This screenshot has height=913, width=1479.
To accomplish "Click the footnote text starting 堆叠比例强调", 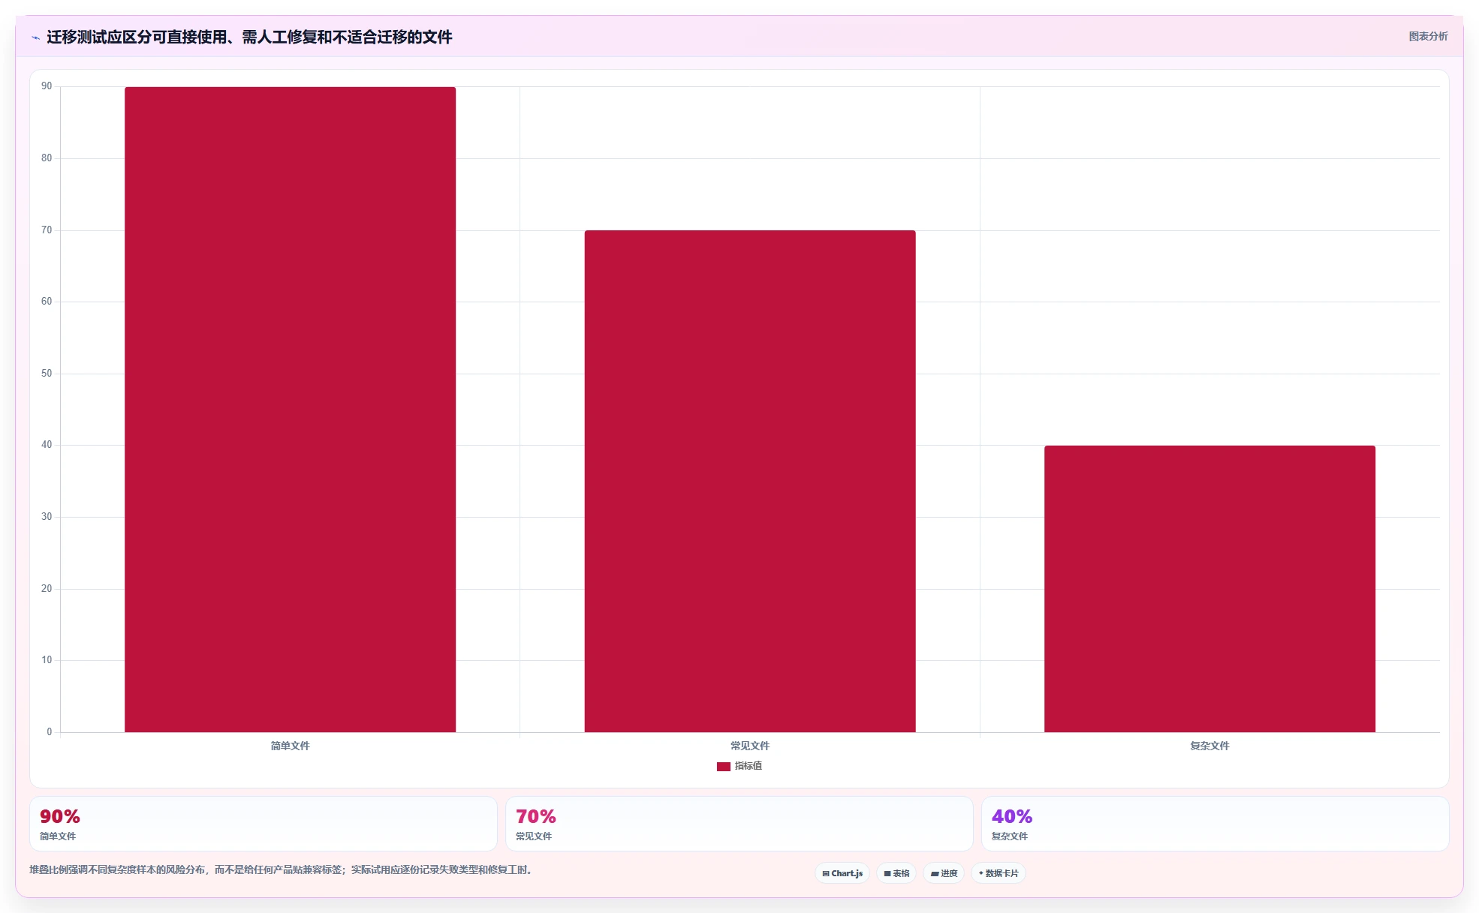I will tap(282, 869).
